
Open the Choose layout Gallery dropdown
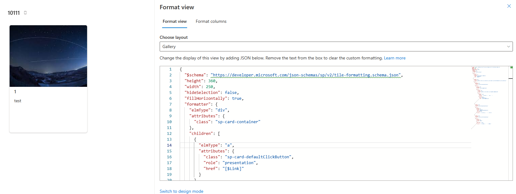click(336, 46)
